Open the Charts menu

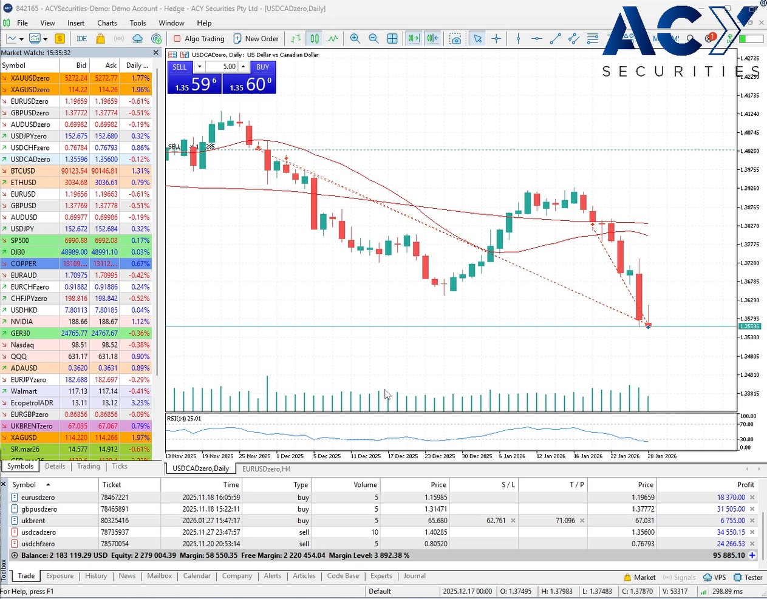[107, 23]
